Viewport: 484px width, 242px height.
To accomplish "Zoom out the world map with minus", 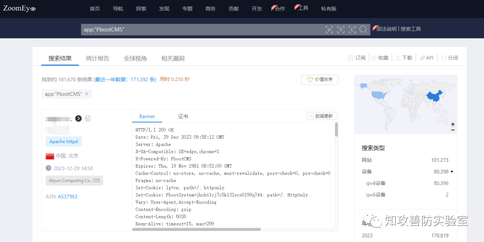I will (453, 130).
